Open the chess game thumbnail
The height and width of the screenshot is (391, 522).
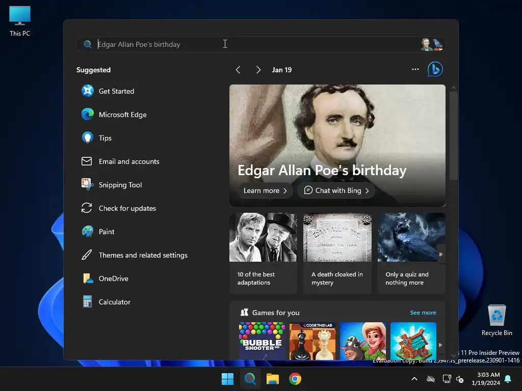pyautogui.click(x=312, y=341)
